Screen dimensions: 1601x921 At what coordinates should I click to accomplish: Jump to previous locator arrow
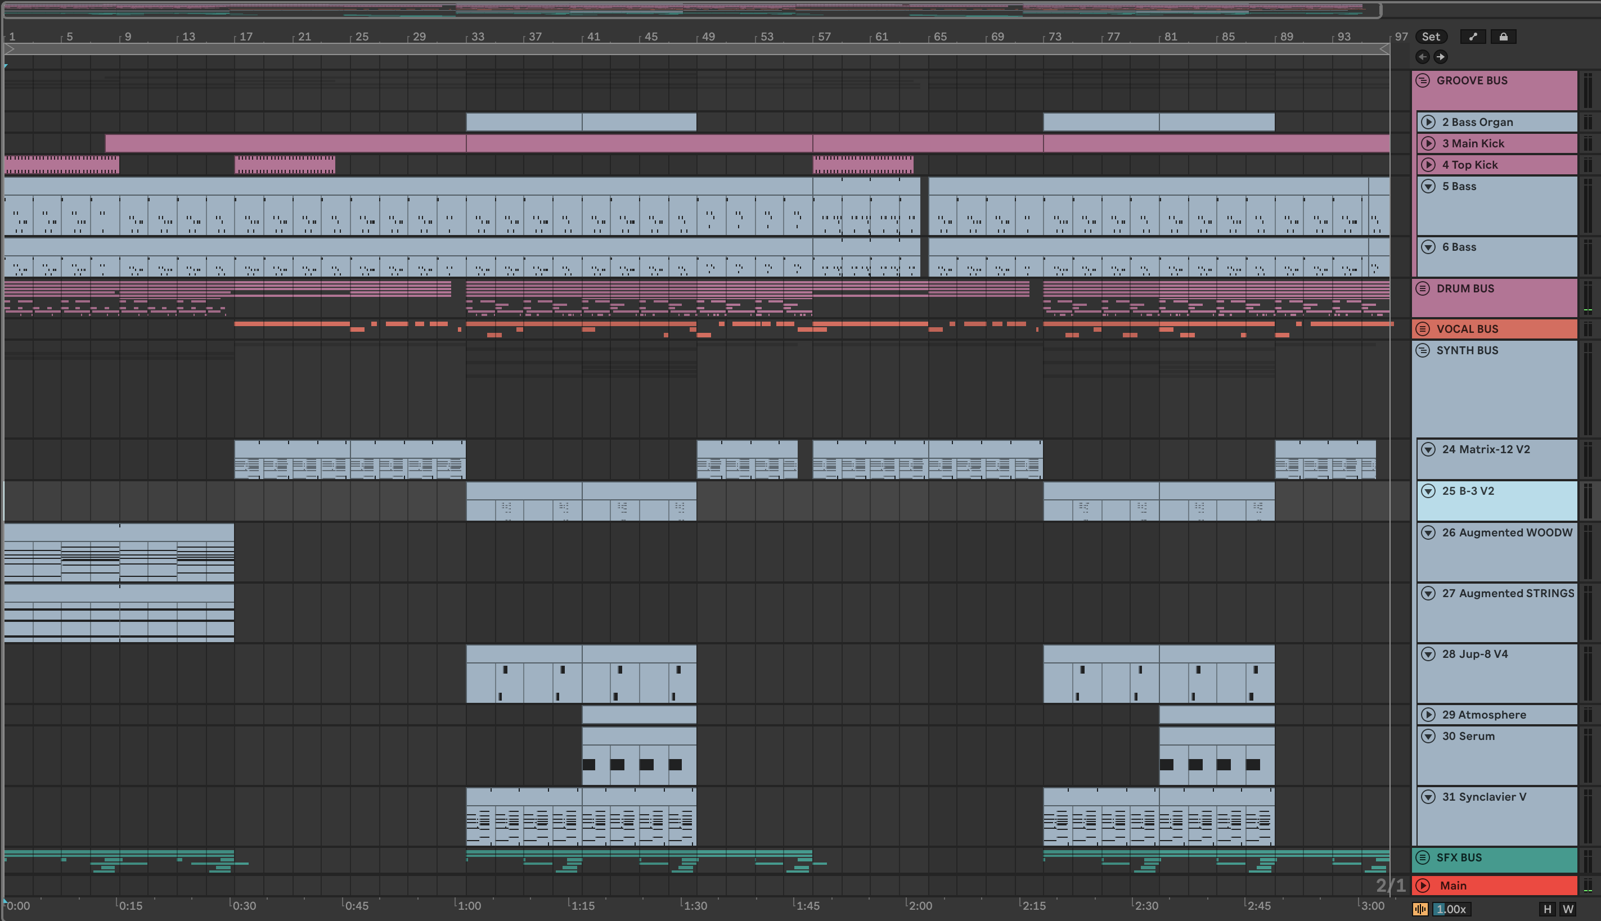point(1423,57)
